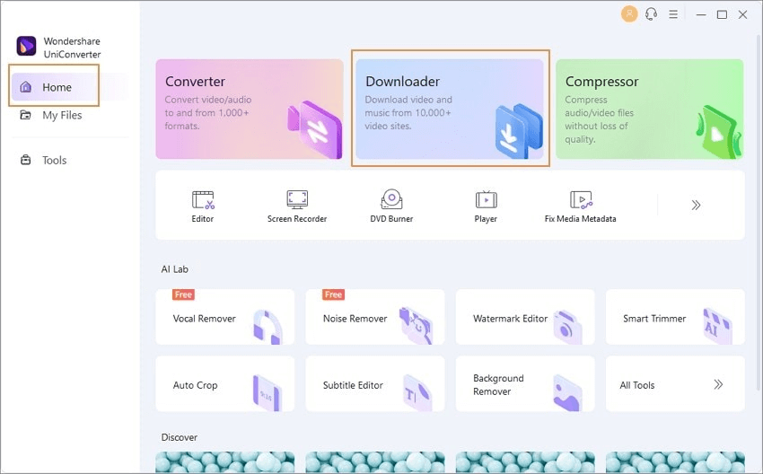The height and width of the screenshot is (474, 763).
Task: Open the third Discover thumbnail
Action: pos(525,462)
